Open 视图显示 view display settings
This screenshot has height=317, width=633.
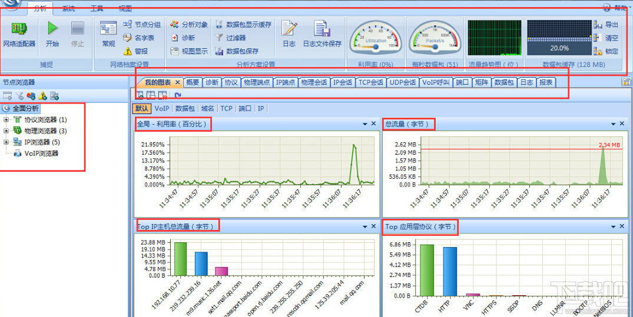pyautogui.click(x=189, y=51)
